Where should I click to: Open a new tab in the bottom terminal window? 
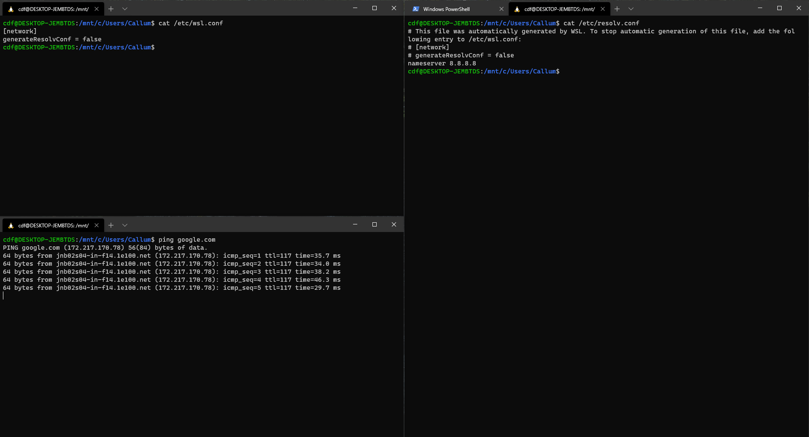111,225
